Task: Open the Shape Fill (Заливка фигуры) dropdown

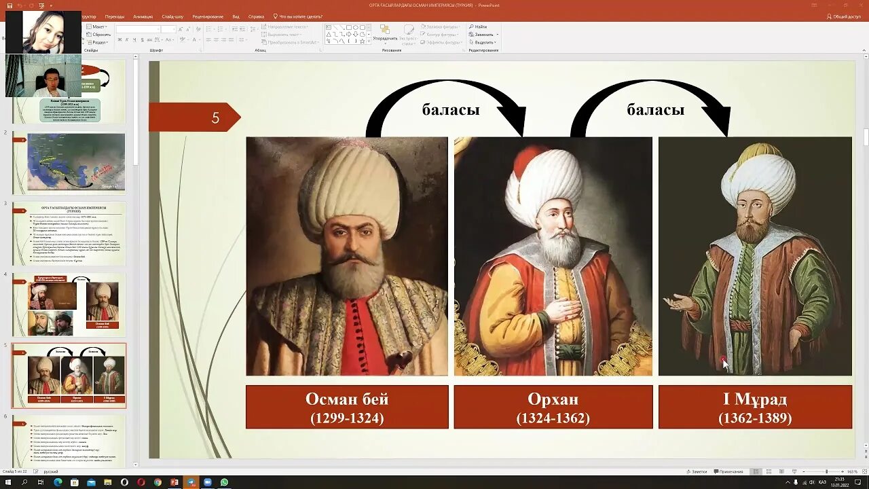Action: [439, 26]
